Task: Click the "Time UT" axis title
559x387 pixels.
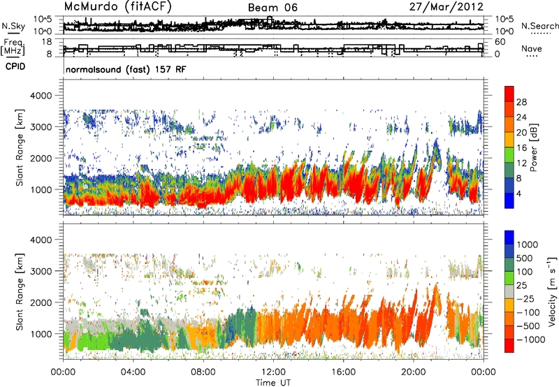Action: pyautogui.click(x=273, y=383)
